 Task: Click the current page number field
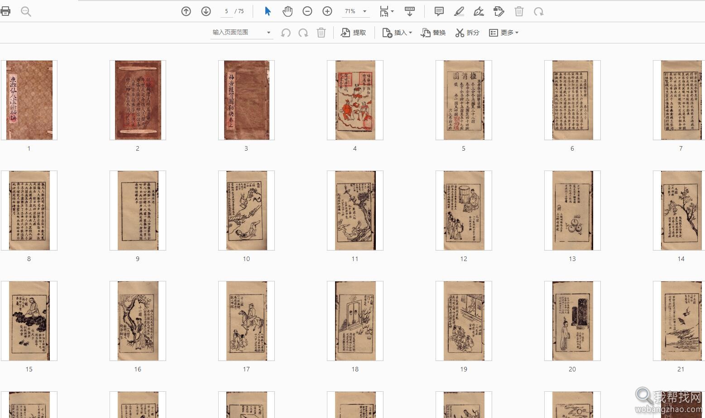click(226, 11)
